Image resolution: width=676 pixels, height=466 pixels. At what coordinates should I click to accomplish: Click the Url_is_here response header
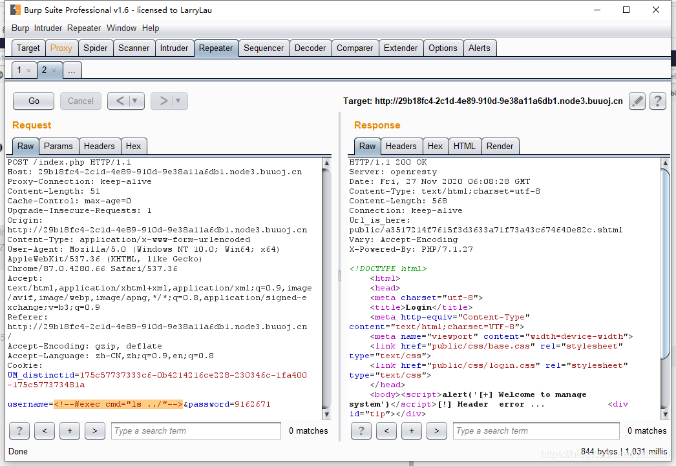[485, 225]
